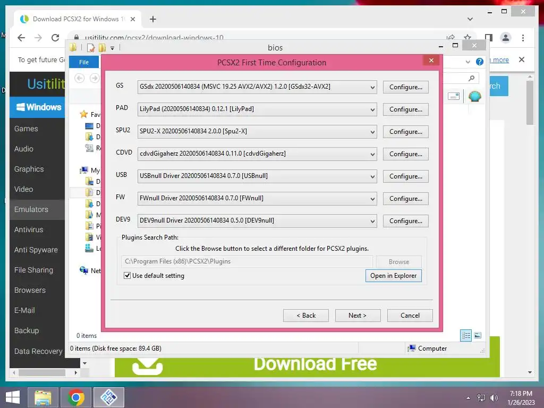Click Configure for the FW plugin
Viewport: 544px width, 408px height.
click(405, 199)
